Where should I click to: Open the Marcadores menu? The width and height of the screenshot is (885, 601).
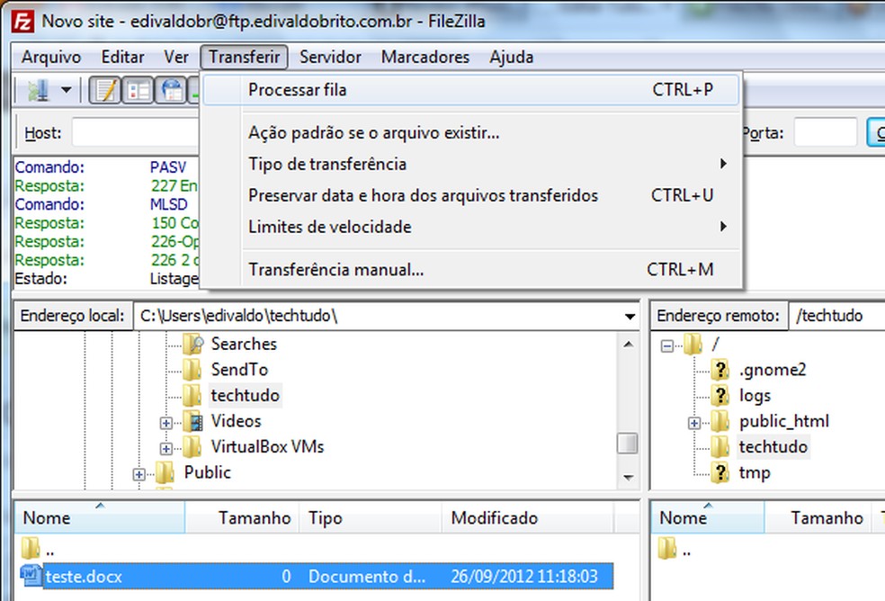[x=425, y=57]
